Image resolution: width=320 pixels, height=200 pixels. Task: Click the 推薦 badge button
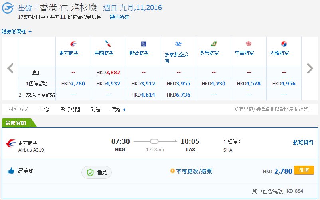[x=97, y=172]
